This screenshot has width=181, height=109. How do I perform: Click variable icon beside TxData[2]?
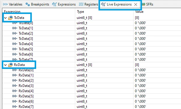click(x=15, y=33)
